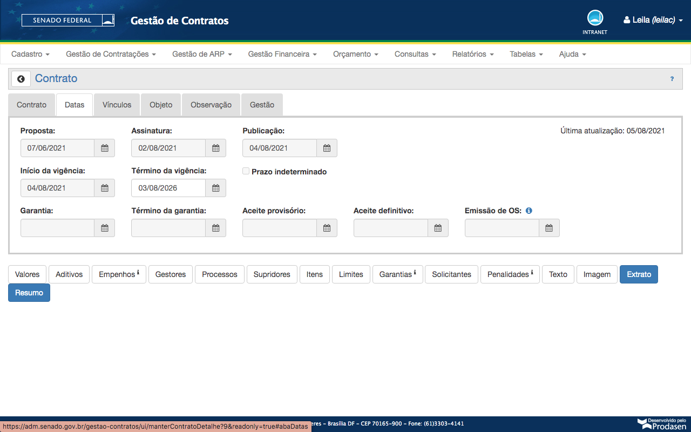The height and width of the screenshot is (432, 691).
Task: Open calendar picker for Proposta date
Action: 105,148
